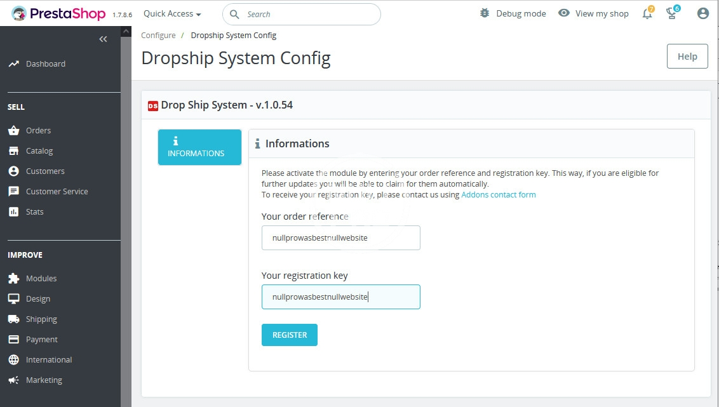Click the Modules puzzle icon

click(13, 278)
